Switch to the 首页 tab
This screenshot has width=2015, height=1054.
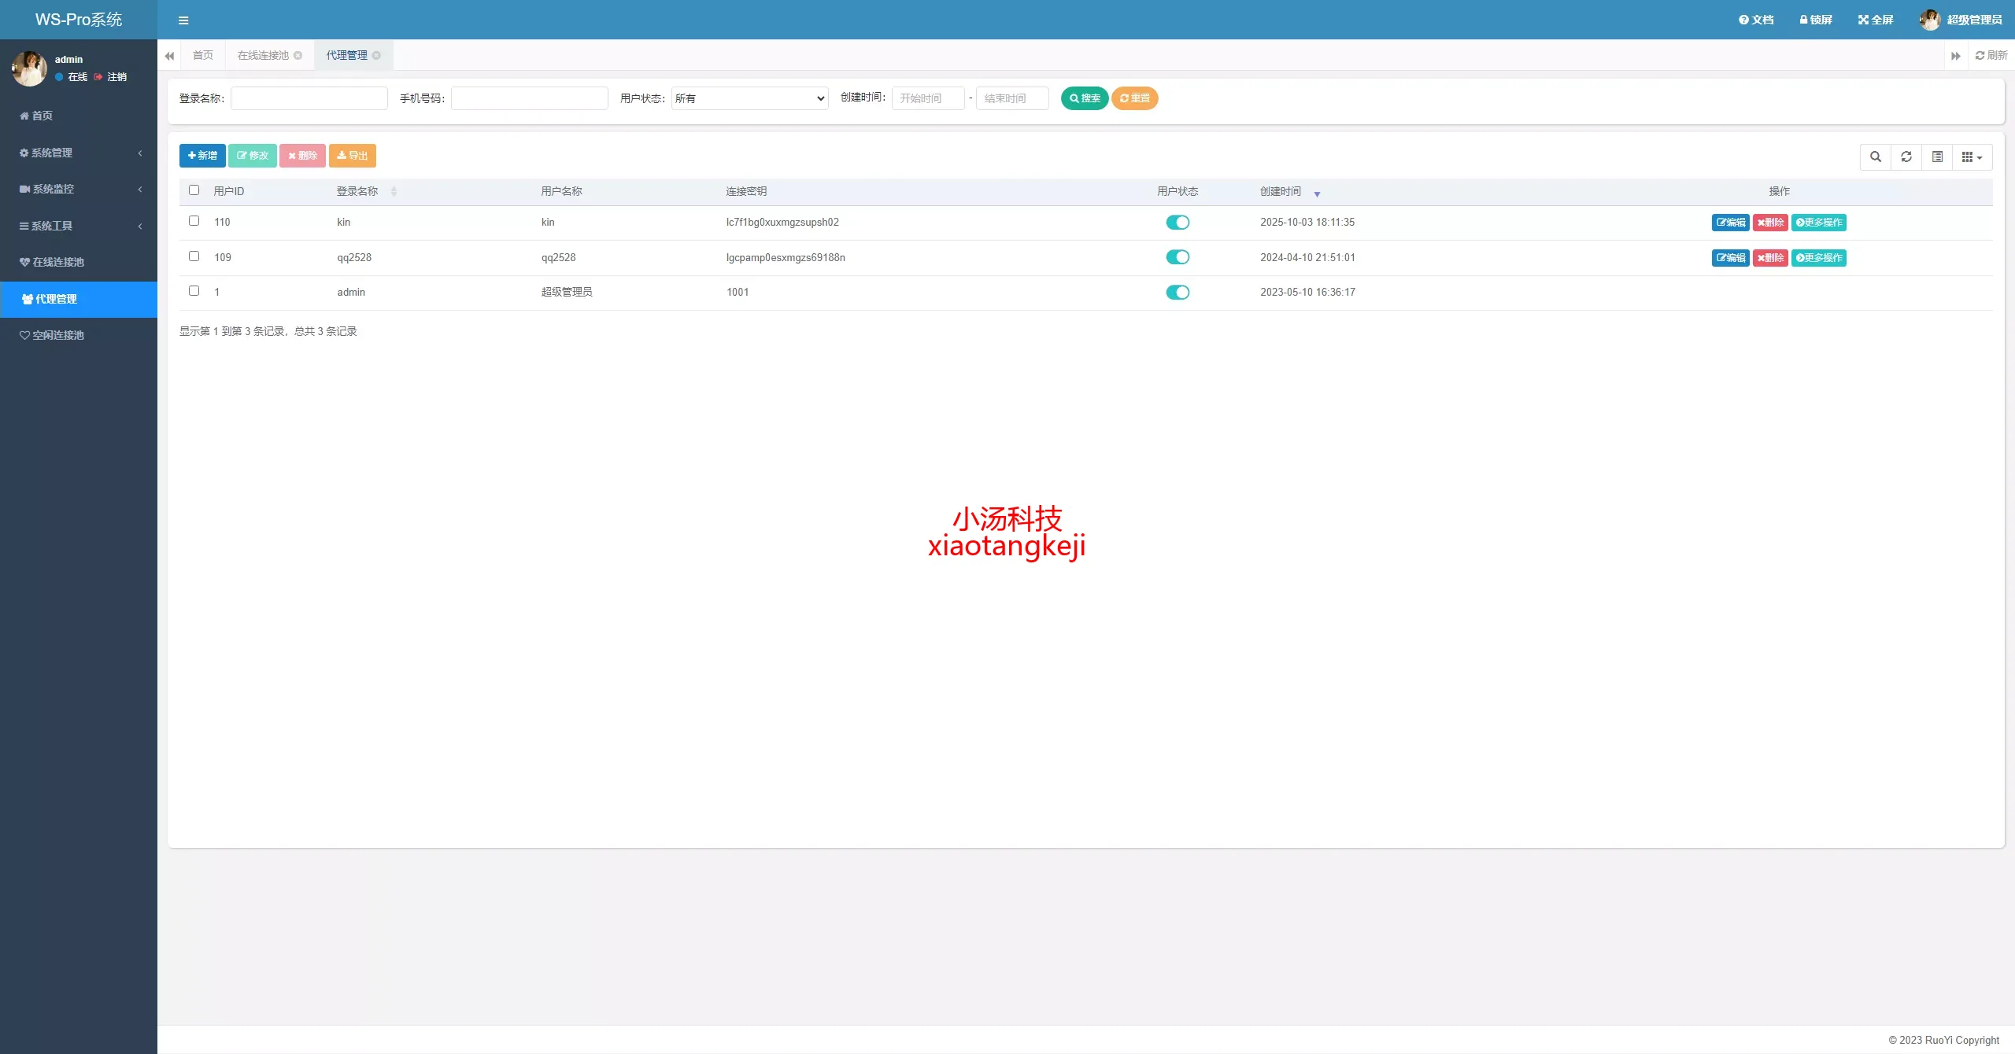tap(203, 56)
